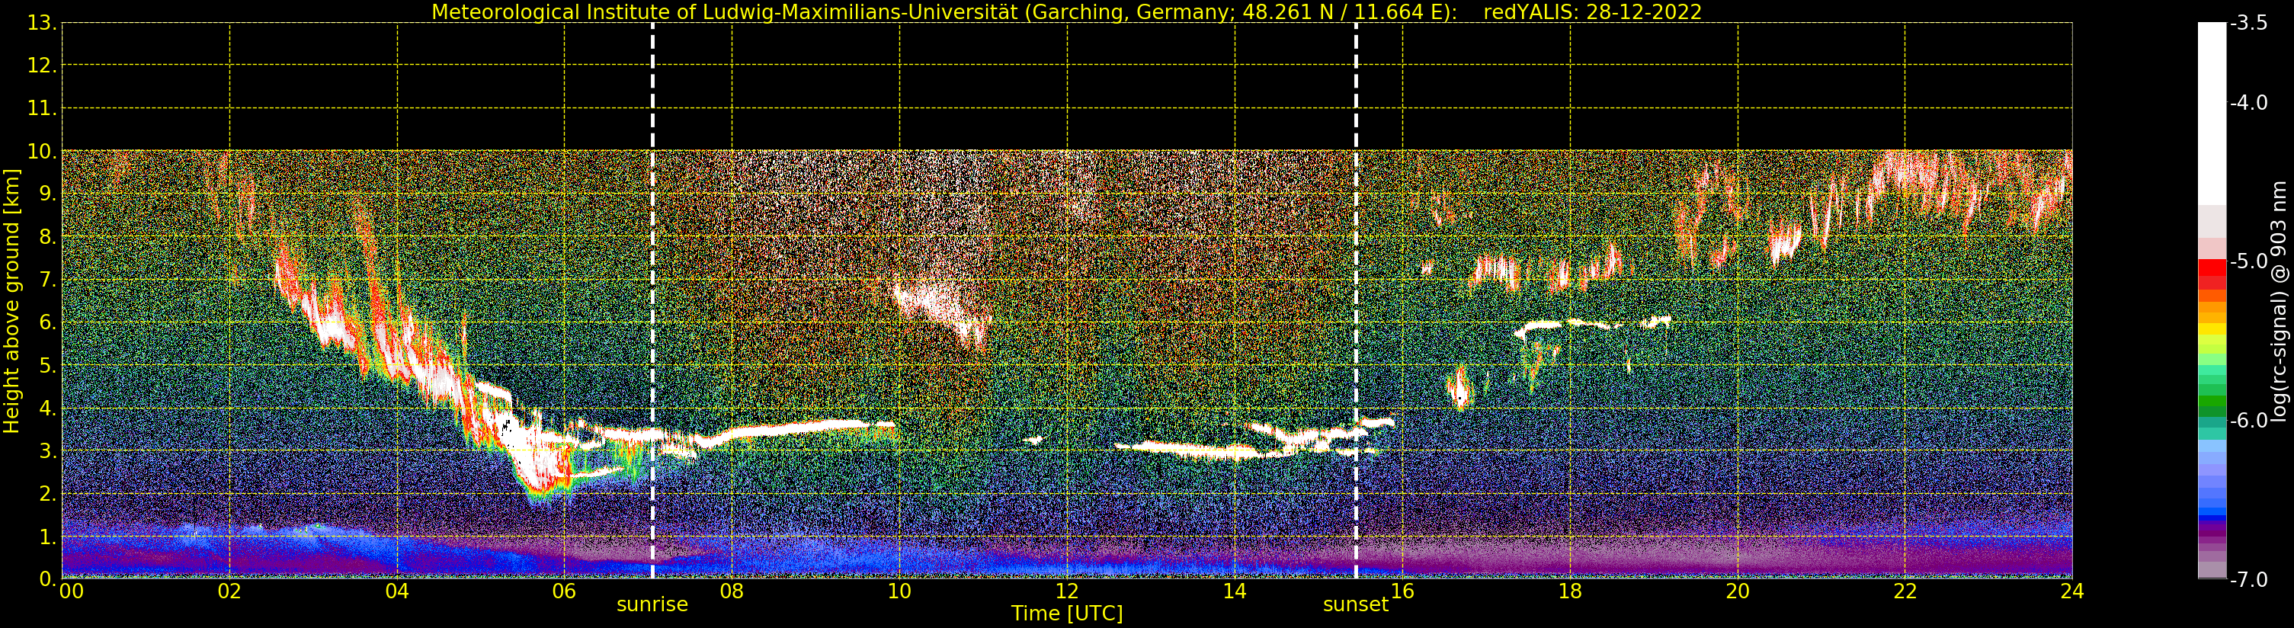Click the white dashed sunset line
Screen dimensions: 2294x628
point(1357,300)
